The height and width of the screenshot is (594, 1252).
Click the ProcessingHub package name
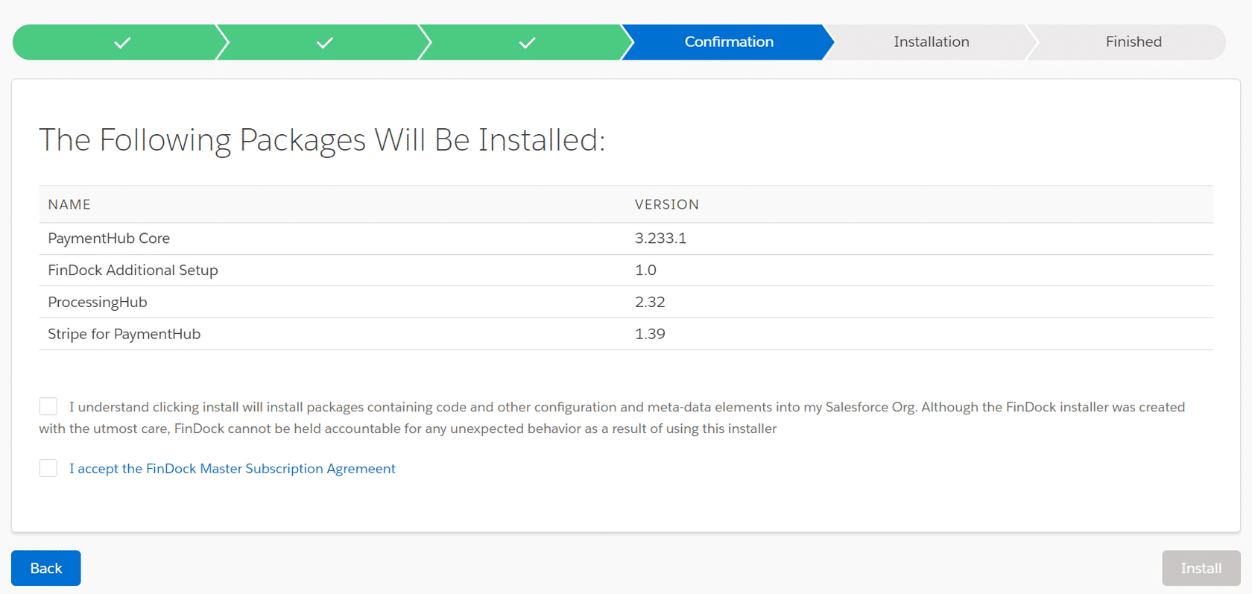pos(98,303)
